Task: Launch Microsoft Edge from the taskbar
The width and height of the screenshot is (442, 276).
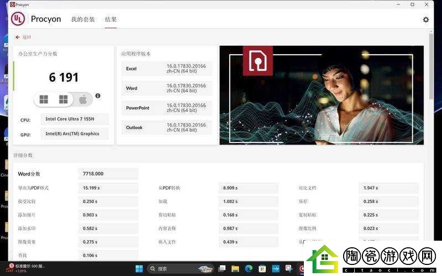Action: coord(249,269)
